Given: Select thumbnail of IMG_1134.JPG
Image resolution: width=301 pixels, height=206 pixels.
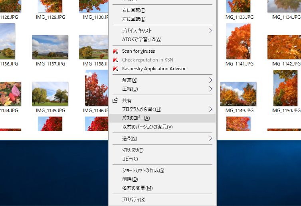Looking at the screenshot, I should coord(284,6).
